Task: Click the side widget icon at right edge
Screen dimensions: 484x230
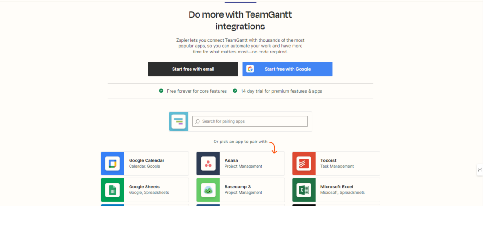Action: 480,170
